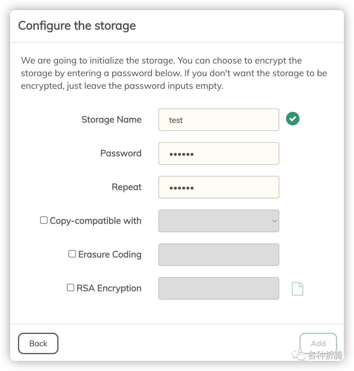
Task: Click the WeChat watermark logo
Action: coord(299,355)
